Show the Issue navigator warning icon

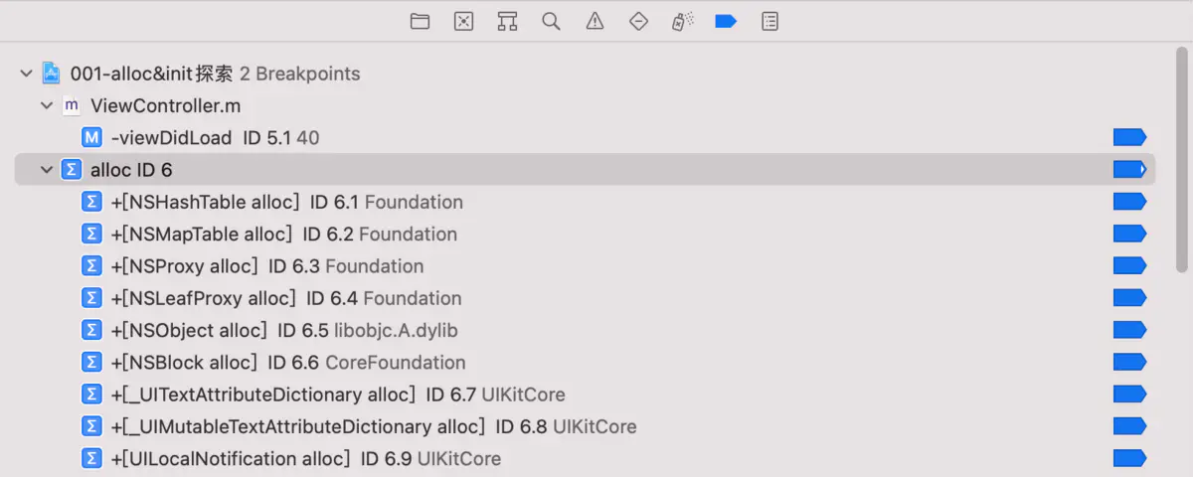[595, 21]
